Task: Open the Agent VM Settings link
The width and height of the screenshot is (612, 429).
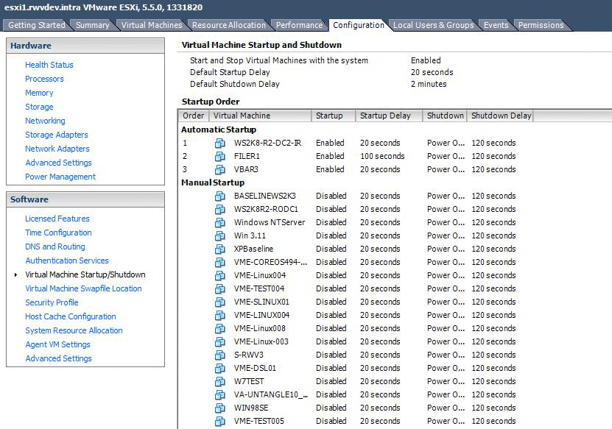Action: (x=57, y=345)
